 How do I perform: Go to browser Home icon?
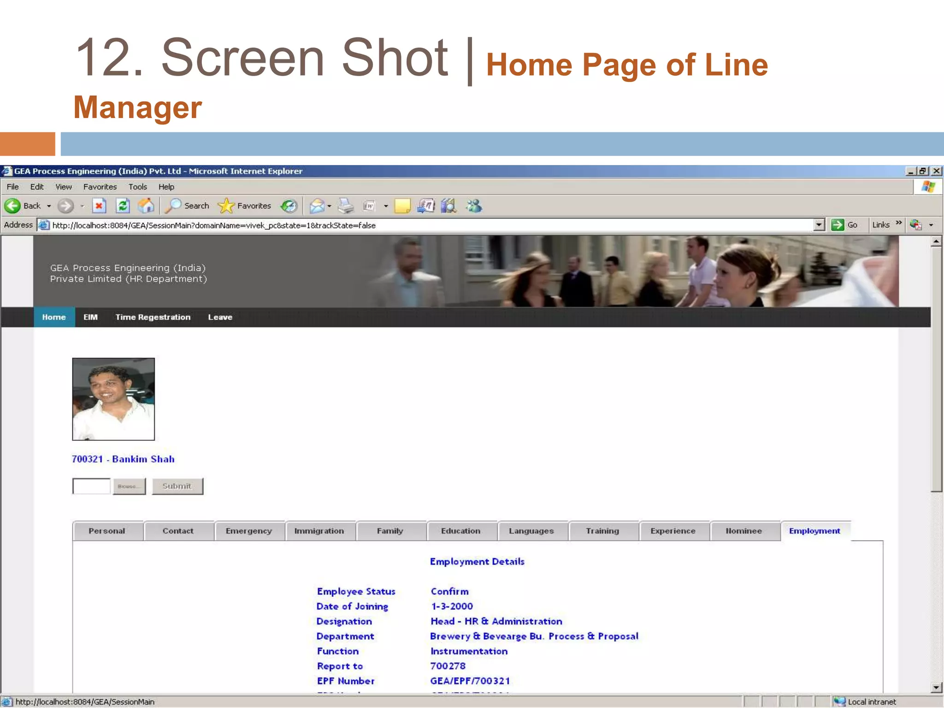click(146, 206)
